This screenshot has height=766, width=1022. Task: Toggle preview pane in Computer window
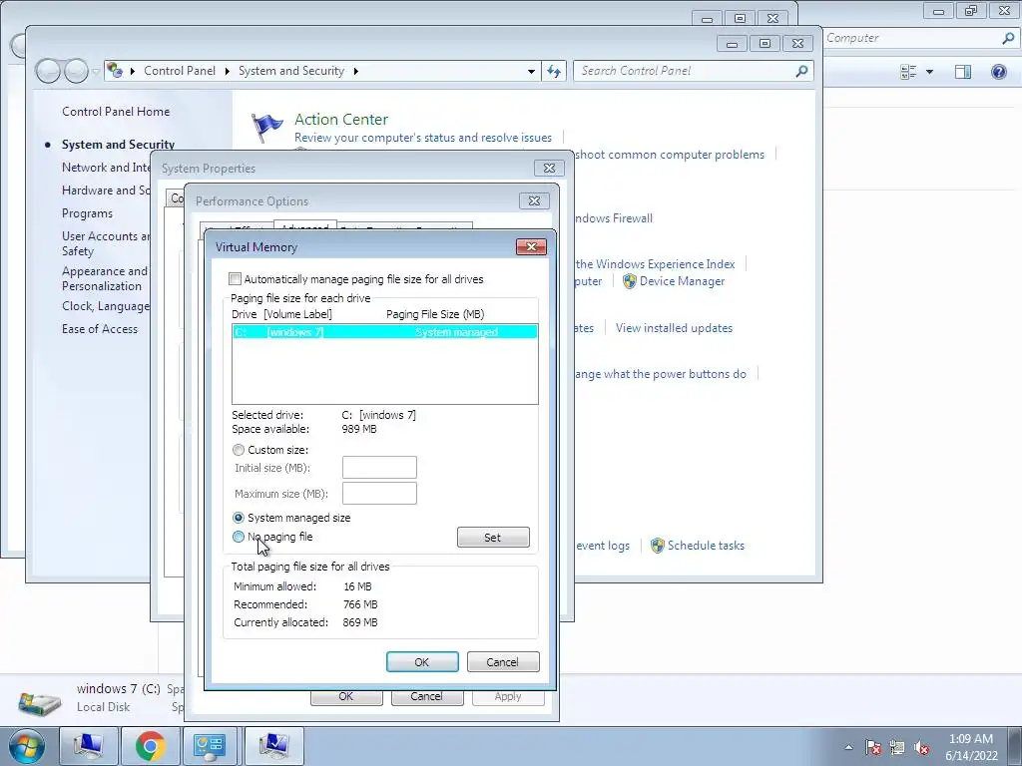pos(963,72)
